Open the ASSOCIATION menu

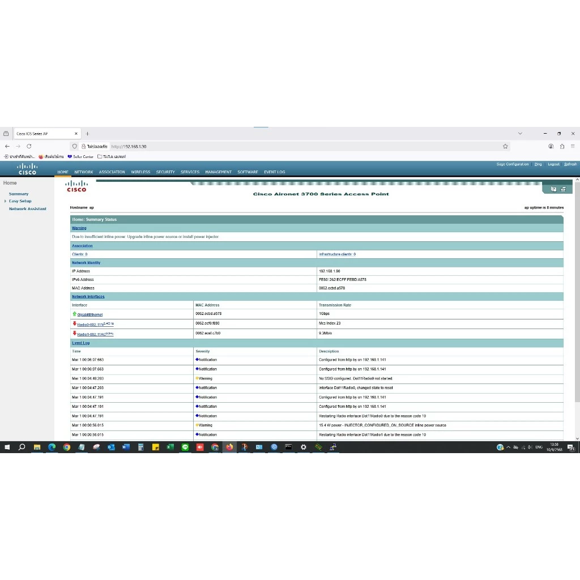tap(112, 172)
